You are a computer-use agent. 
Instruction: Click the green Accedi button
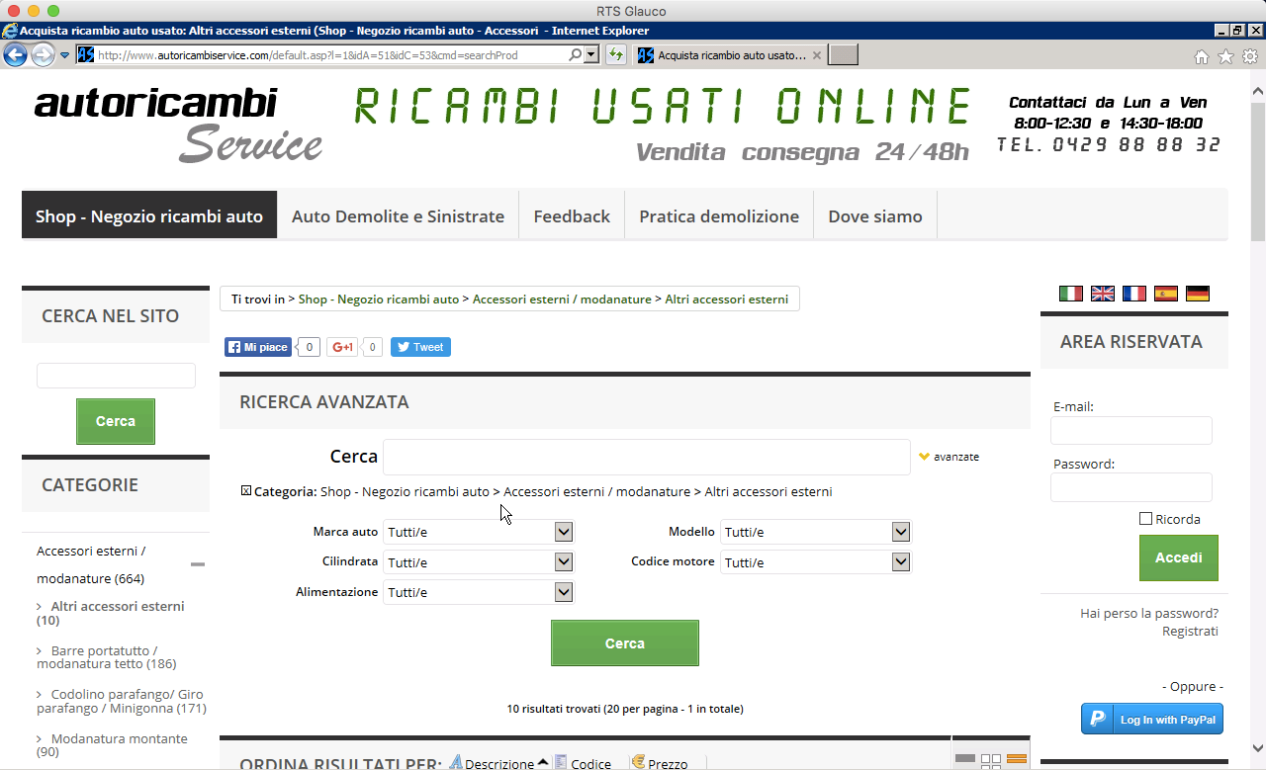(x=1179, y=557)
